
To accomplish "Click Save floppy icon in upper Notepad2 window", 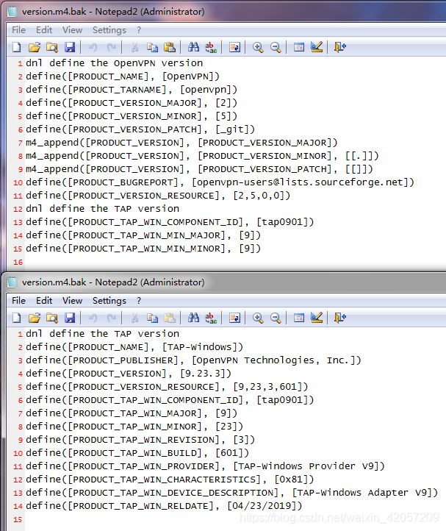I will 70,47.
